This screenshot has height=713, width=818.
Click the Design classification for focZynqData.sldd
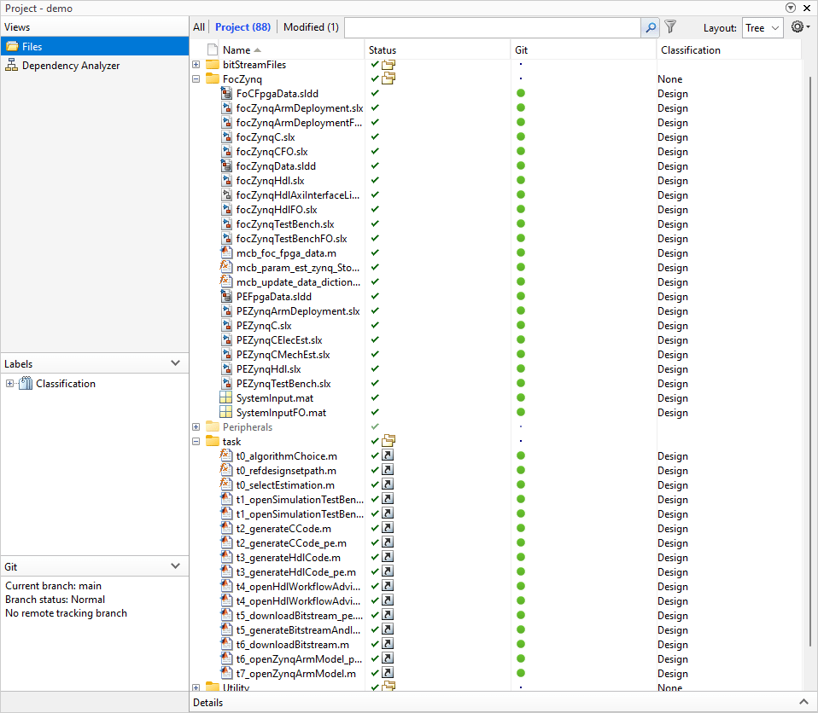point(673,166)
